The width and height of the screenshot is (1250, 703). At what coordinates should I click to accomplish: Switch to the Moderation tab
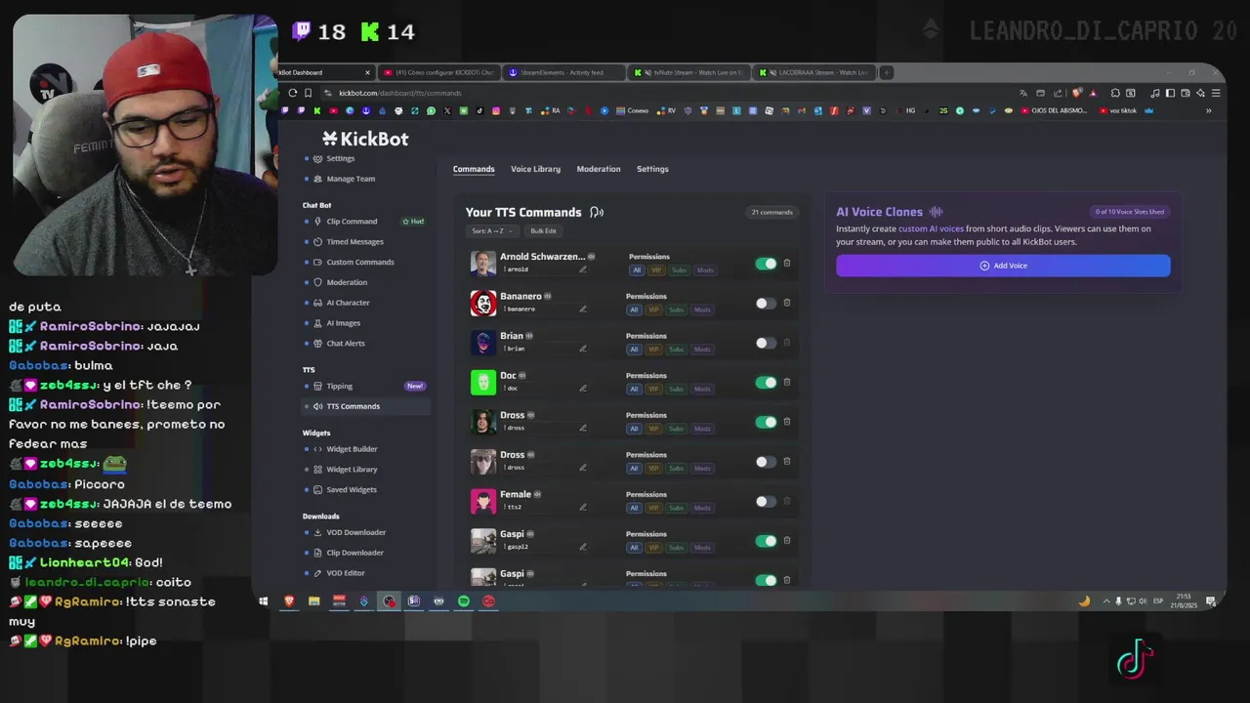point(599,169)
